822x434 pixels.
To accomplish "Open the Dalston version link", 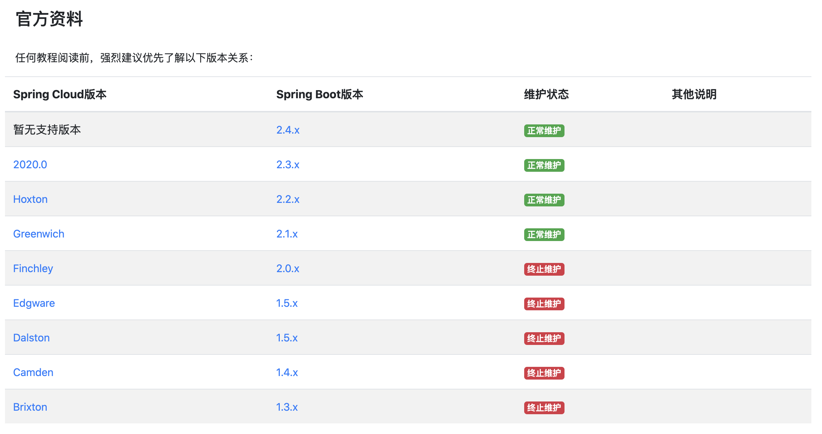I will (31, 338).
